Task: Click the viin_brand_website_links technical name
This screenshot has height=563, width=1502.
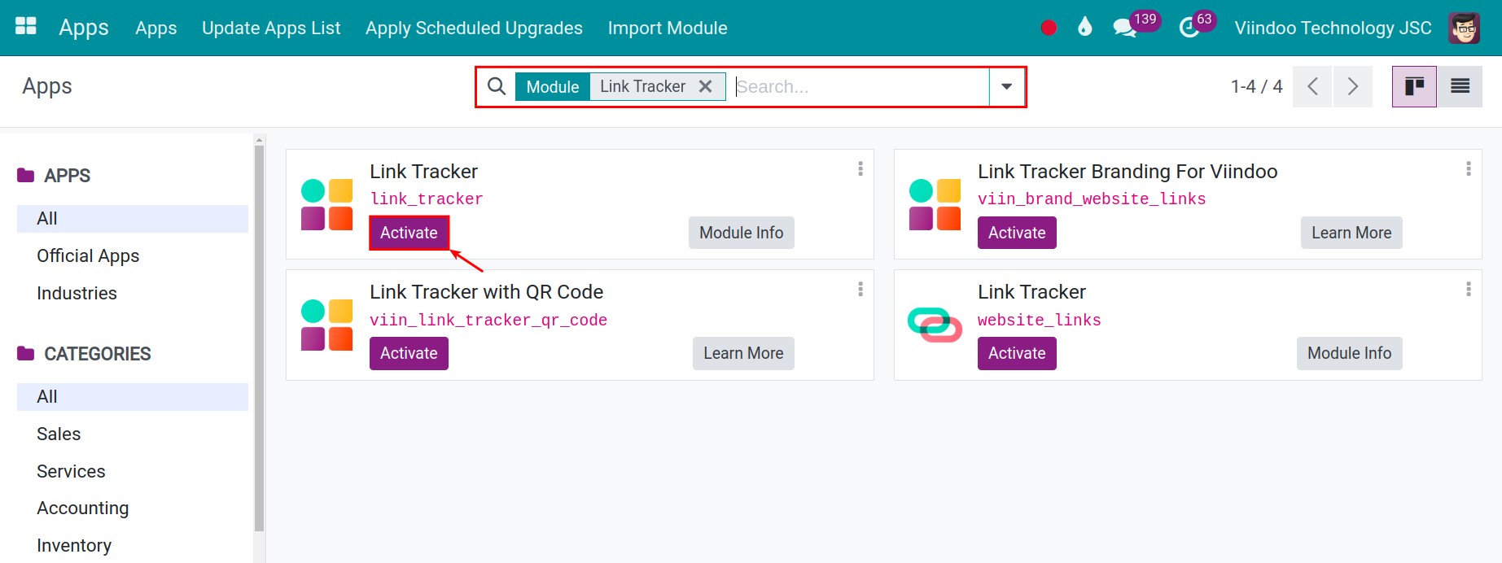Action: pyautogui.click(x=1092, y=199)
